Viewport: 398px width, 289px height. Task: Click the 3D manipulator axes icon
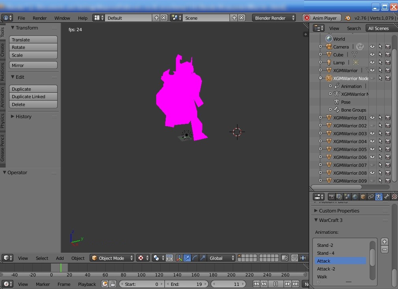(179, 258)
